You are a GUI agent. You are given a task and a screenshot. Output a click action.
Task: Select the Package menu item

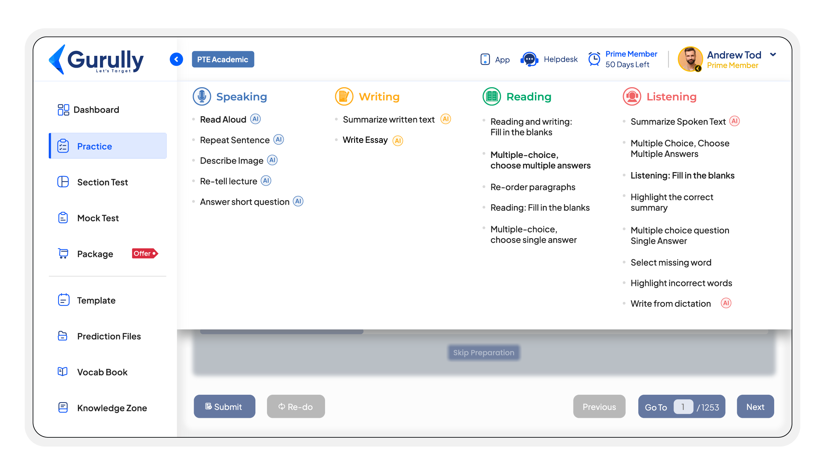[x=96, y=254]
